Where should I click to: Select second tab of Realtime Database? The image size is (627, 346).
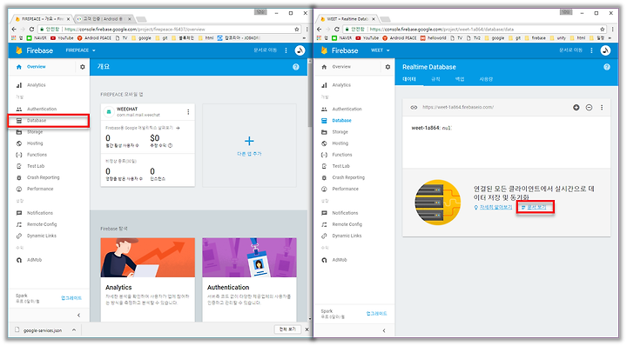[x=435, y=79]
